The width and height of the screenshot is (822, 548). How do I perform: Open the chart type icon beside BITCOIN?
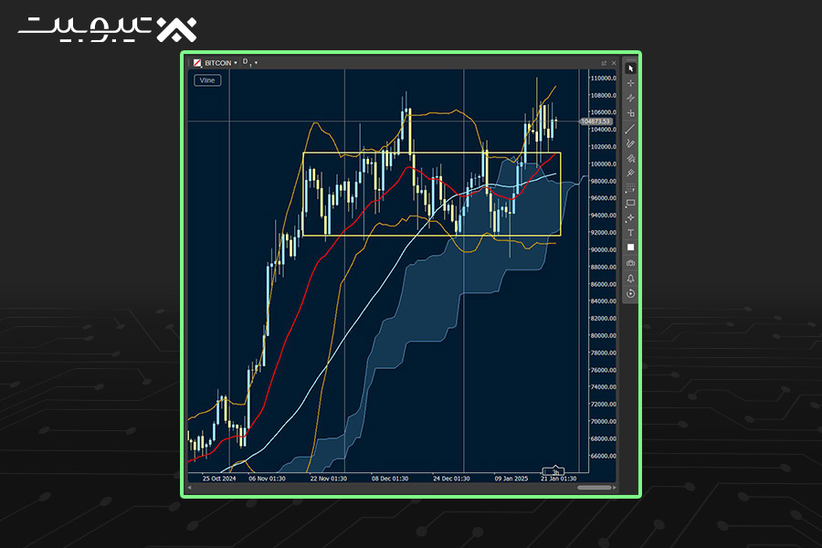click(x=197, y=63)
